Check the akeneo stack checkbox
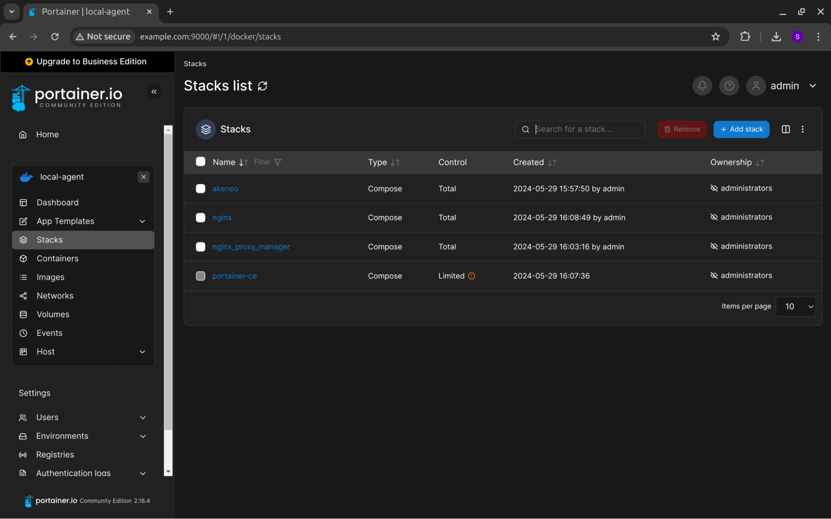 200,189
